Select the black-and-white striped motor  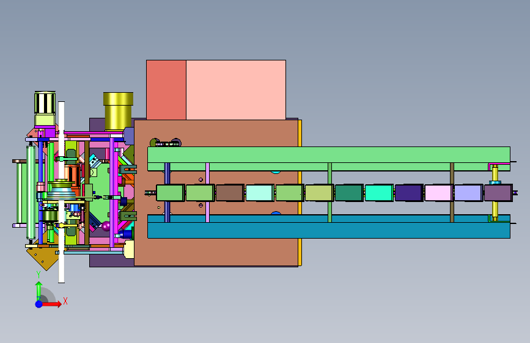click(x=45, y=103)
